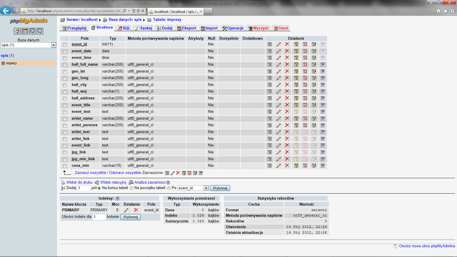The height and width of the screenshot is (257, 457).
Task: Tick the checkbox for event_text
Action: pyautogui.click(x=65, y=112)
